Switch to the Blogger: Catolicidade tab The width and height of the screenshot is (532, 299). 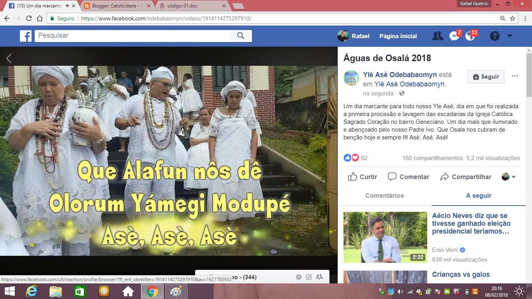click(x=117, y=6)
